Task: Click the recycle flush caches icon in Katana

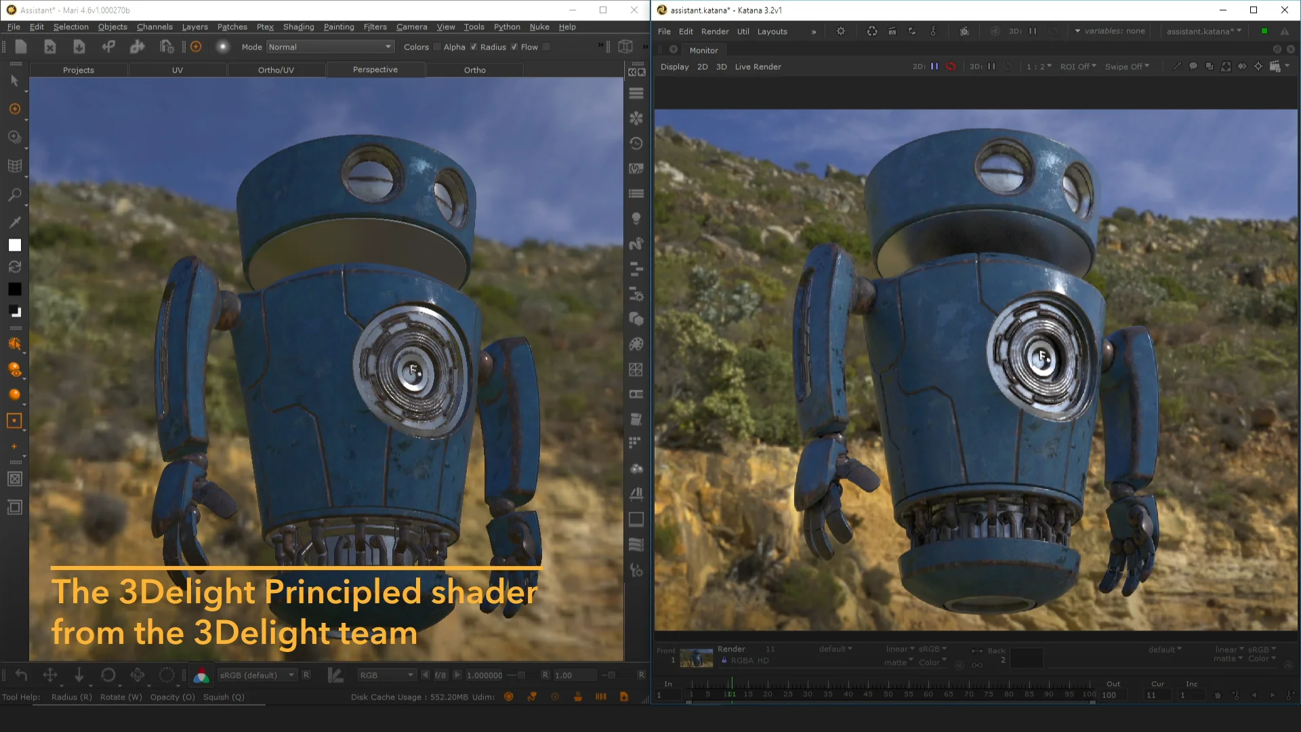Action: (872, 31)
